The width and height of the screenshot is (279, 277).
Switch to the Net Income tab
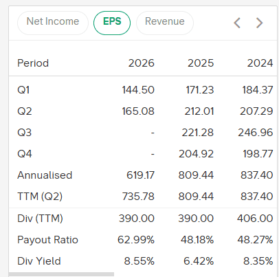click(53, 23)
